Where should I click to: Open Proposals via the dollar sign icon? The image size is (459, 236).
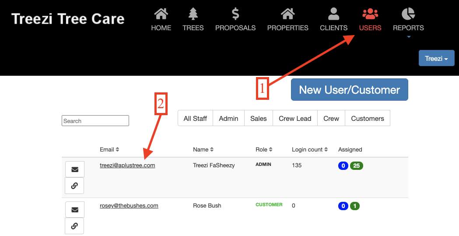[235, 14]
